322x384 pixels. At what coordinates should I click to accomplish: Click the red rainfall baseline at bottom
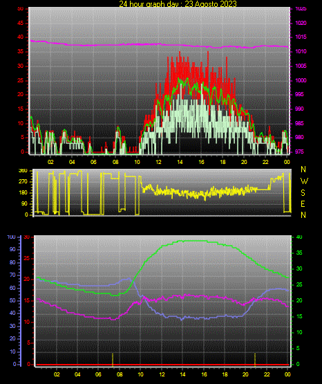tap(162, 365)
